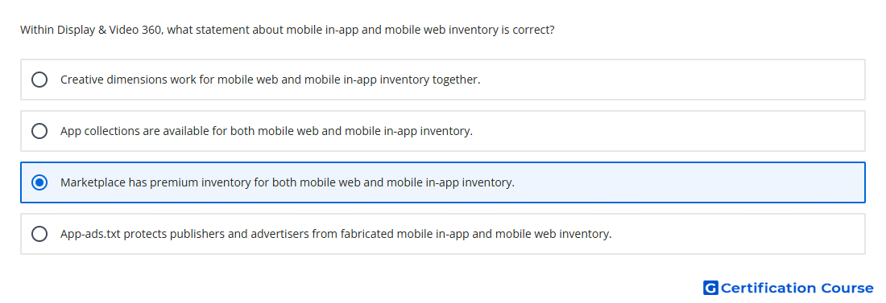Click the blue G logo icon

(710, 289)
